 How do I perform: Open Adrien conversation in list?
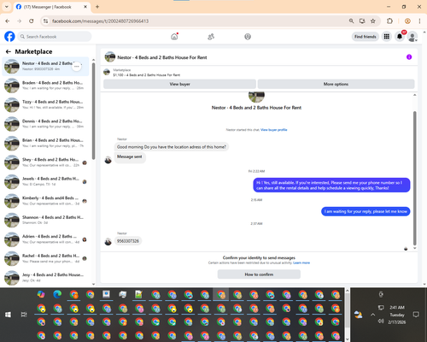[45, 239]
